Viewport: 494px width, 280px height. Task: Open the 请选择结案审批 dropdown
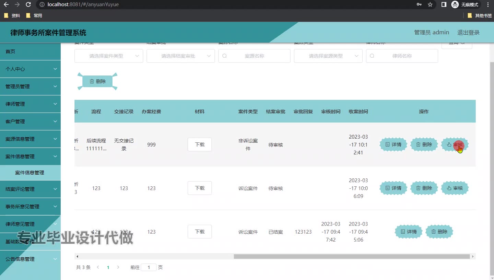(181, 56)
